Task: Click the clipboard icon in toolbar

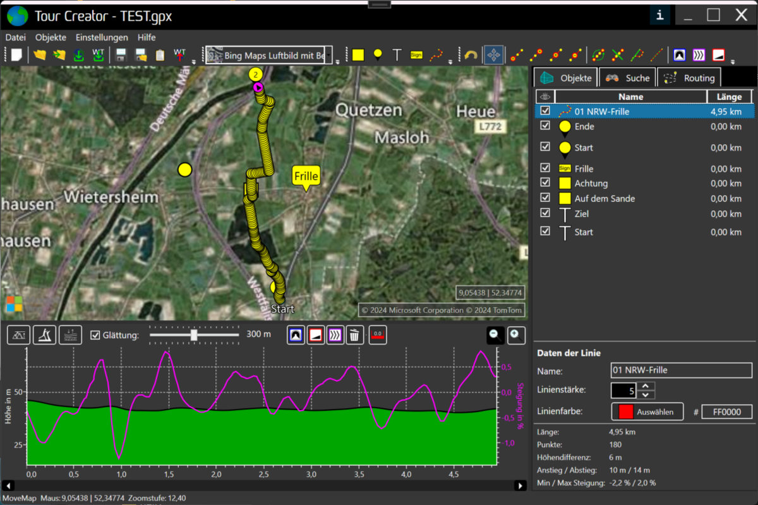Action: click(160, 55)
